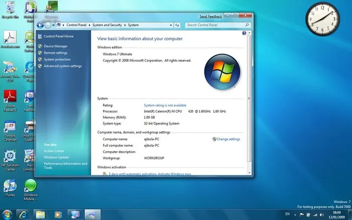Image resolution: width=352 pixels, height=220 pixels.
Task: Open Device Manager from the sidebar
Action: [55, 46]
